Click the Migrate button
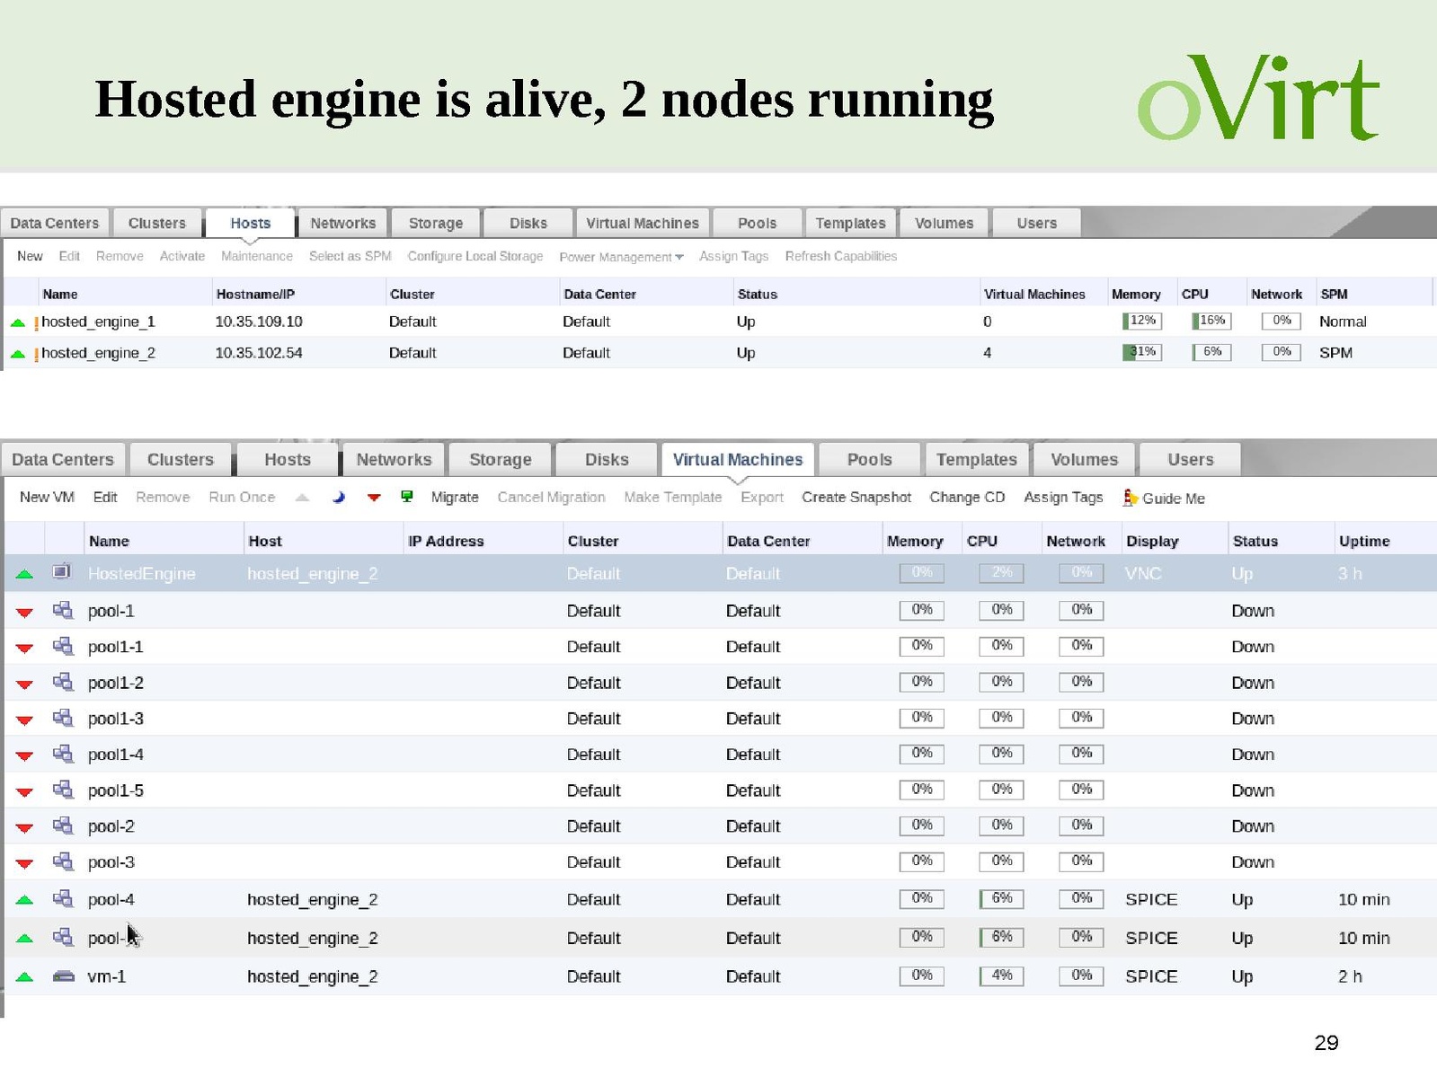The height and width of the screenshot is (1077, 1437). [454, 497]
